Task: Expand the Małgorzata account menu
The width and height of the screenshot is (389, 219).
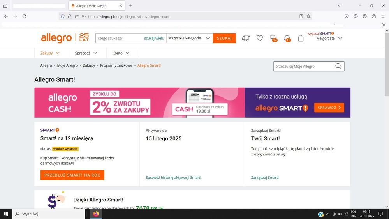Action: (x=329, y=38)
